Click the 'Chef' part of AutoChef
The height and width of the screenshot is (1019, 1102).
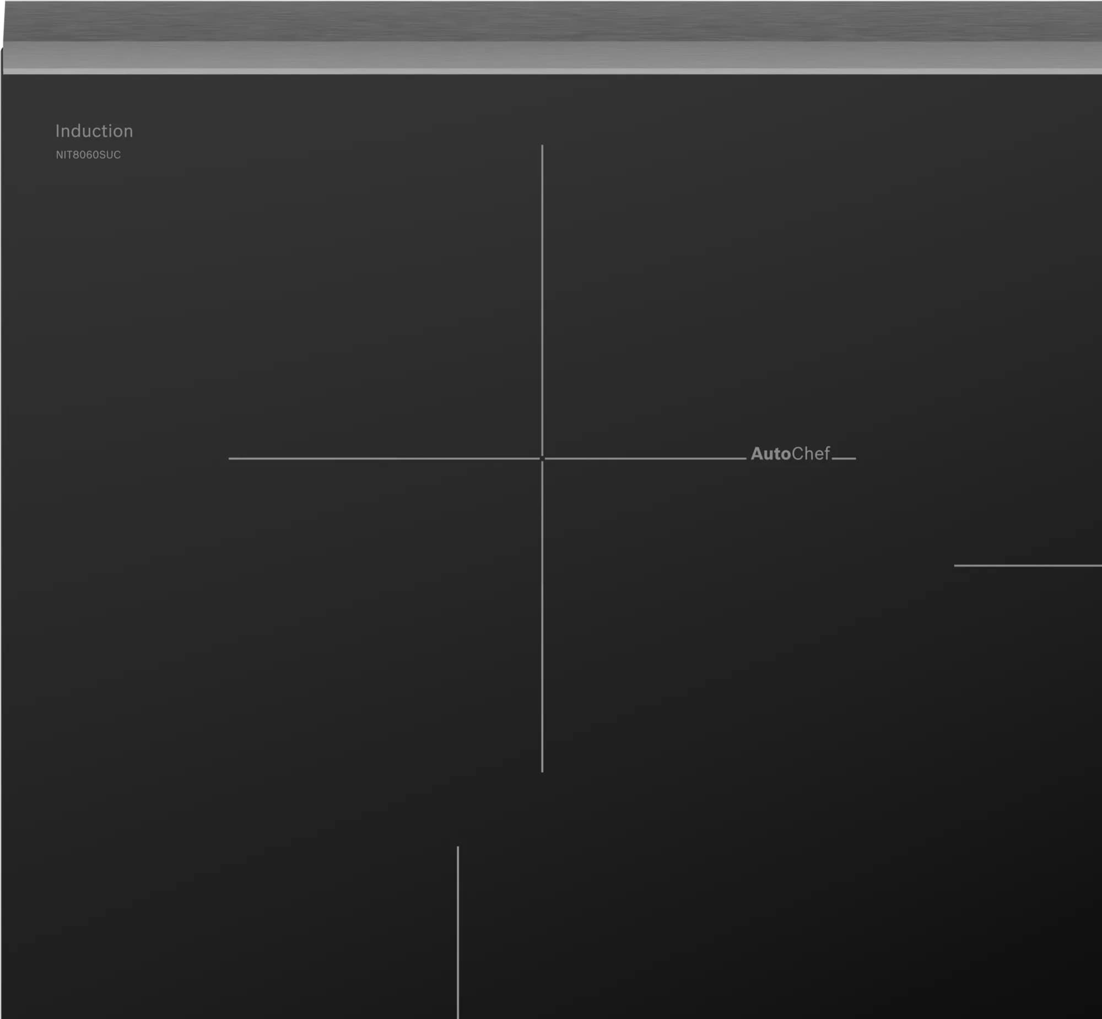pyautogui.click(x=811, y=454)
